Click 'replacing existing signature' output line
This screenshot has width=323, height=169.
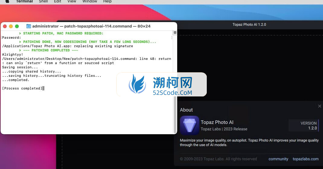[x=68, y=46]
